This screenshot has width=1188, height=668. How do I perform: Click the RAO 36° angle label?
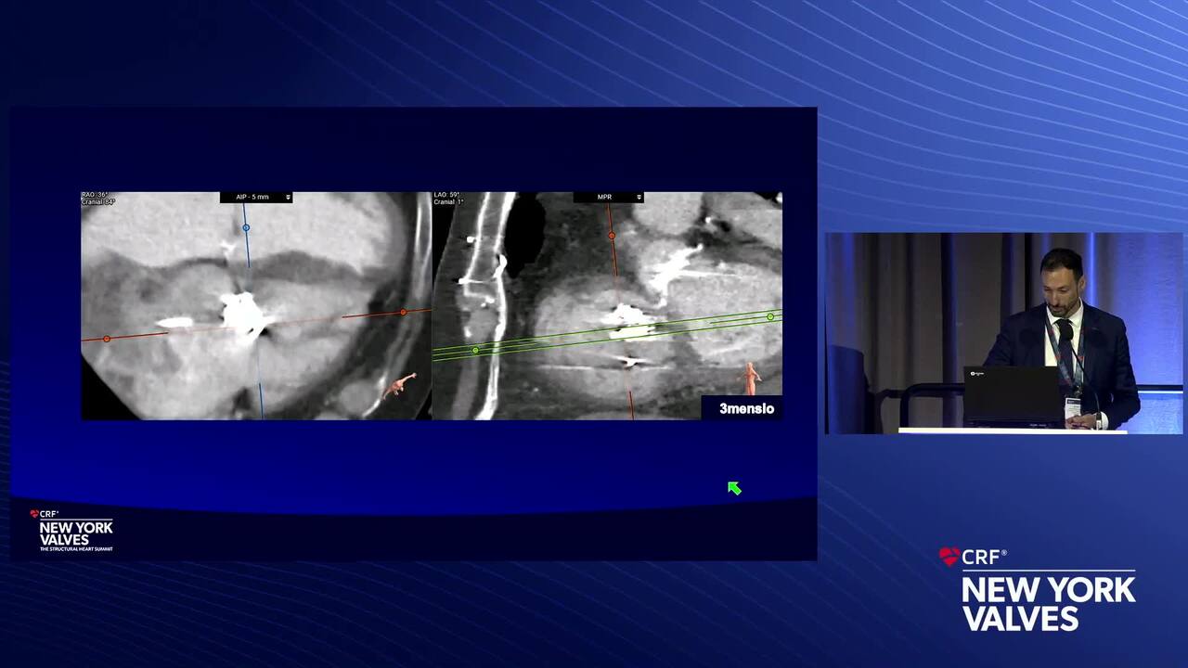click(95, 195)
